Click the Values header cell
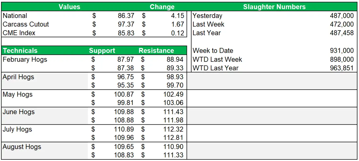Image resolution: width=359 pixels, height=161 pixels. pos(69,7)
